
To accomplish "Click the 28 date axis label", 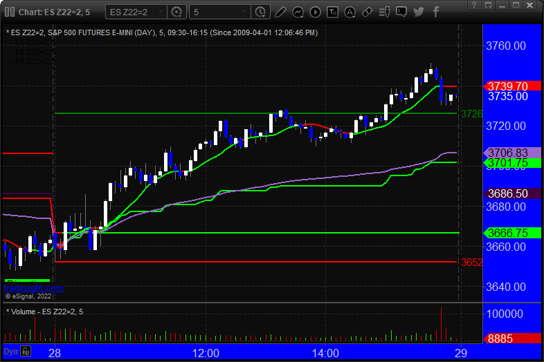I will coord(55,353).
